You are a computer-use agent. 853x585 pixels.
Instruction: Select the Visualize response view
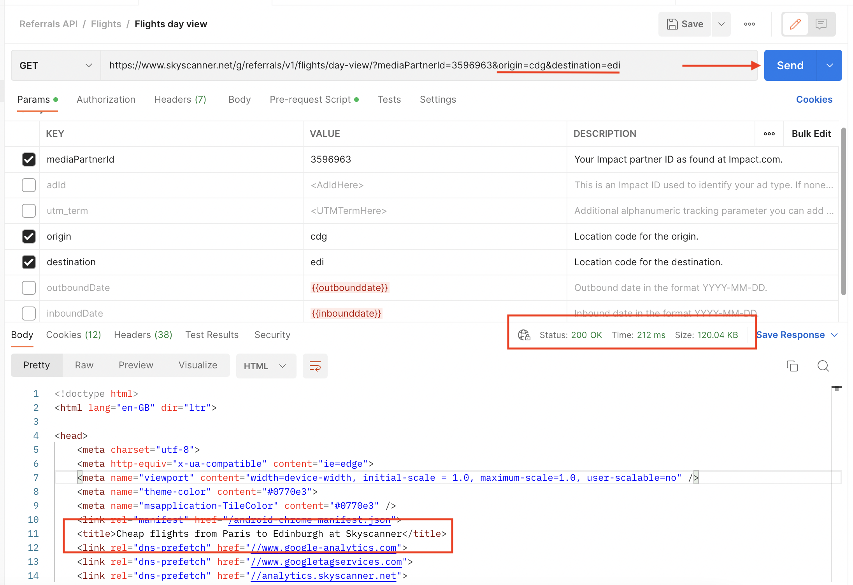(198, 365)
